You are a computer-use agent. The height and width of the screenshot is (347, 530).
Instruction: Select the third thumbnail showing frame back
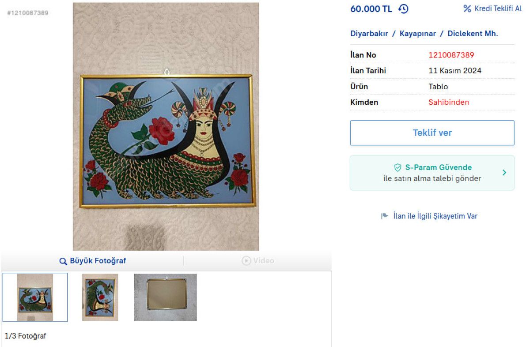coord(166,297)
